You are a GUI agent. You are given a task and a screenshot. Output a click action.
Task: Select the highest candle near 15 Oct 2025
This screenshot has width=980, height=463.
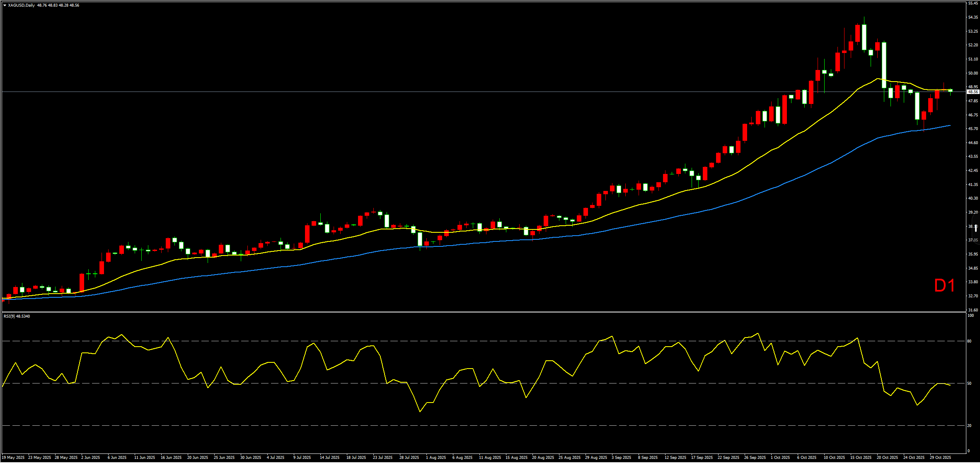(864, 37)
